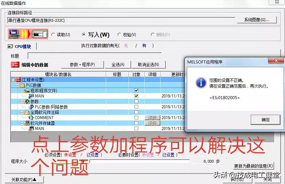Select the 校验(V) radio button
The image size is (285, 184).
pyautogui.click(x=119, y=35)
